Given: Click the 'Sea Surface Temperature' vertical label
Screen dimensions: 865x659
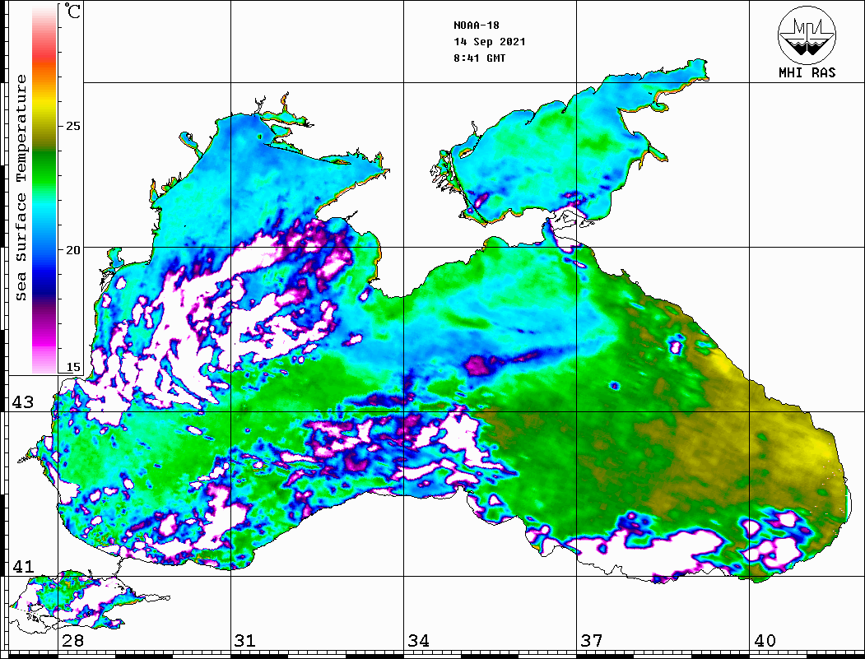Looking at the screenshot, I should click(21, 188).
